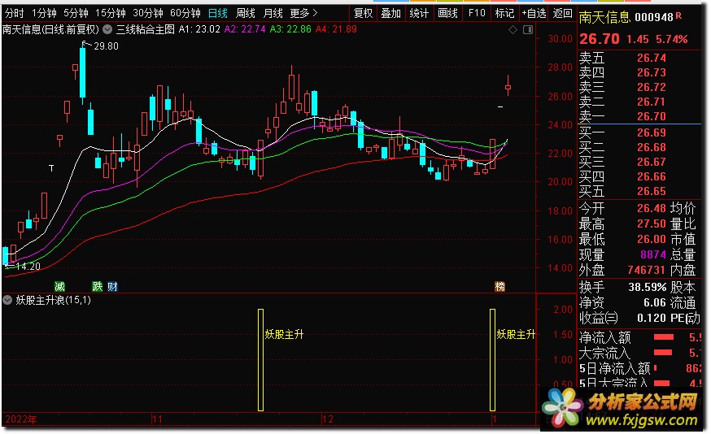
Task: Click the 最高 value 27.50
Action: pos(651,224)
